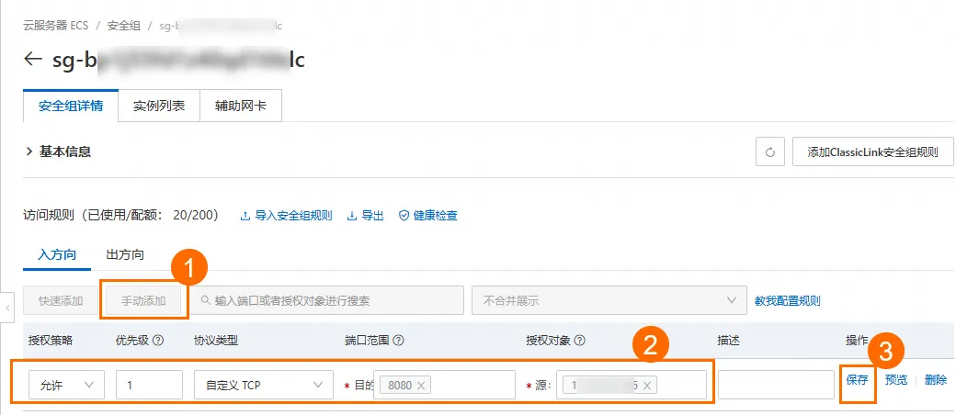956x415 pixels.
Task: Expand the 基本信息 section
Action: click(30, 151)
